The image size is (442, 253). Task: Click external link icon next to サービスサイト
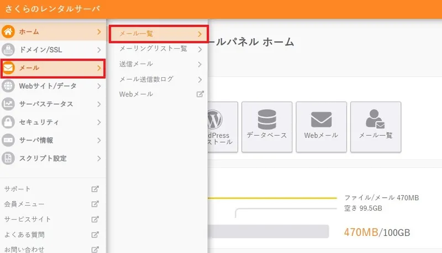[95, 219]
